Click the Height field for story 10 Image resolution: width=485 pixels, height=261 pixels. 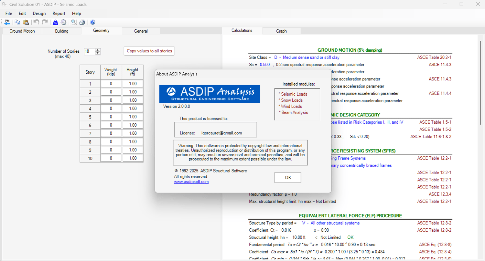133,158
